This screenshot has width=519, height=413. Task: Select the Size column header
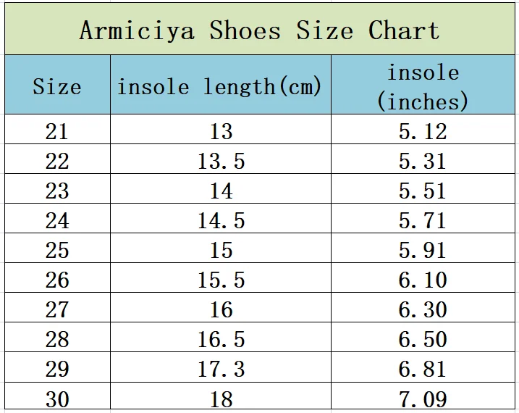(56, 86)
